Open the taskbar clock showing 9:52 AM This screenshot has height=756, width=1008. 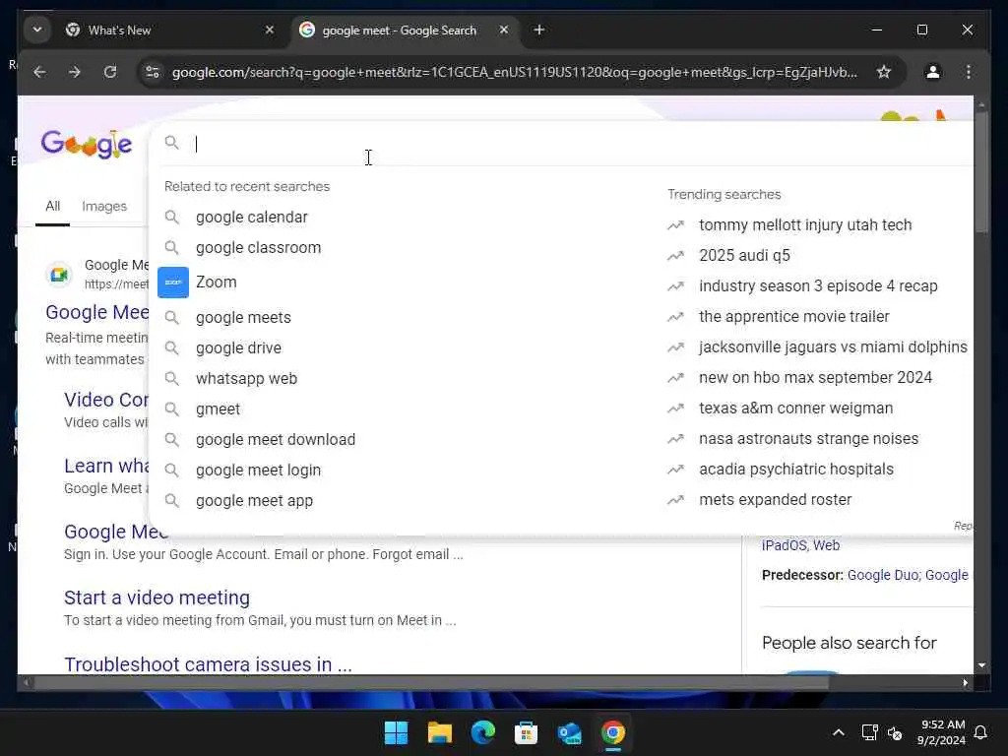[x=942, y=732]
